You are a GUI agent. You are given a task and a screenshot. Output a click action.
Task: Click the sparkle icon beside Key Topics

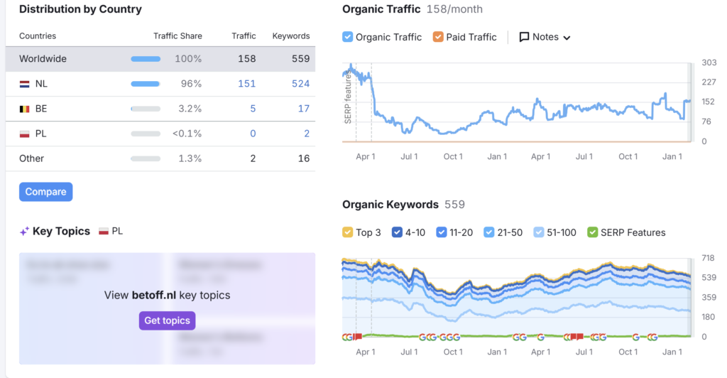coord(24,232)
